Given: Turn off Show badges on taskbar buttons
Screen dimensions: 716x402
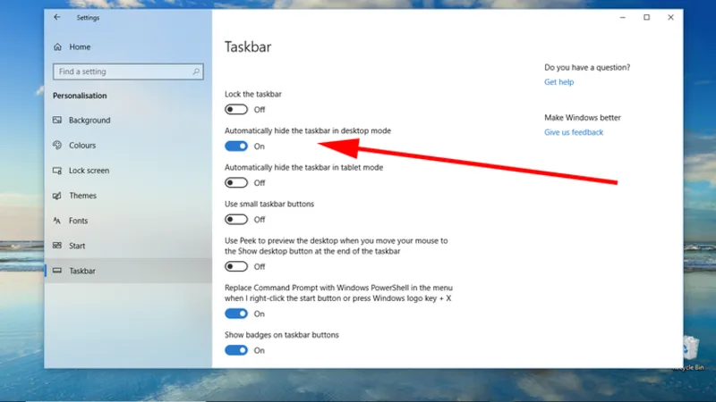Looking at the screenshot, I should click(x=236, y=350).
